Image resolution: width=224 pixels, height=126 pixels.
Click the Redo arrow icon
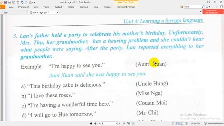pos(26,2)
